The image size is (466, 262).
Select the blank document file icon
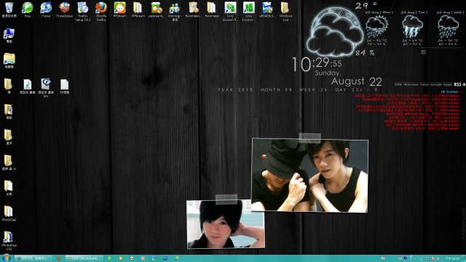(x=64, y=87)
